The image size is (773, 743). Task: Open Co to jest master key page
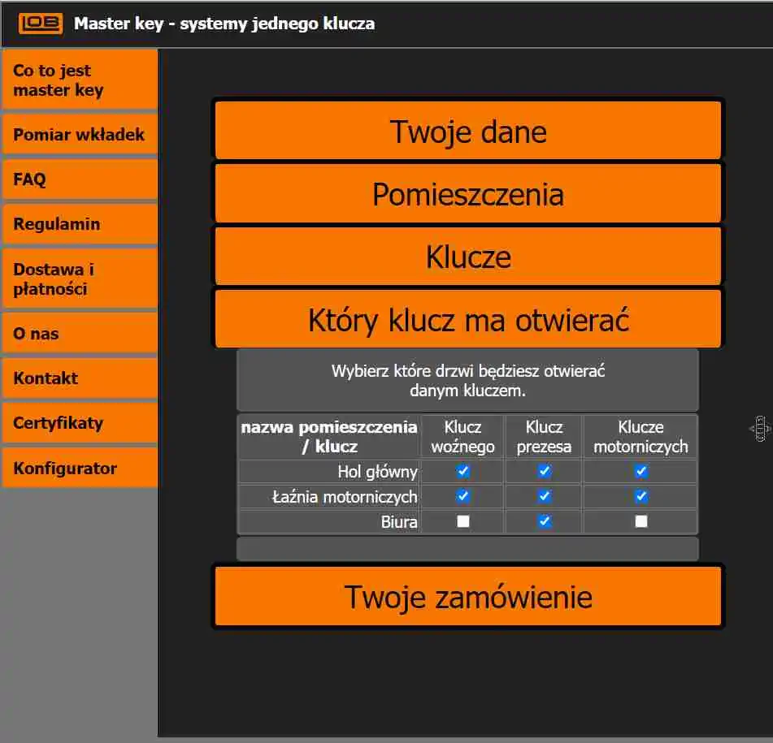tap(80, 80)
